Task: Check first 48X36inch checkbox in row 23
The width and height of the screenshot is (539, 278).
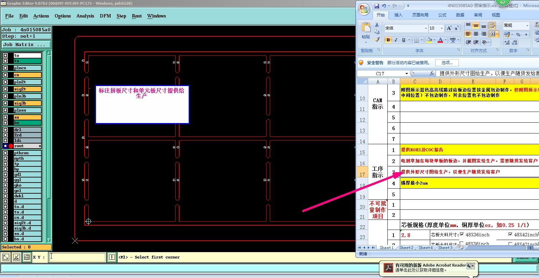Action: (x=462, y=235)
